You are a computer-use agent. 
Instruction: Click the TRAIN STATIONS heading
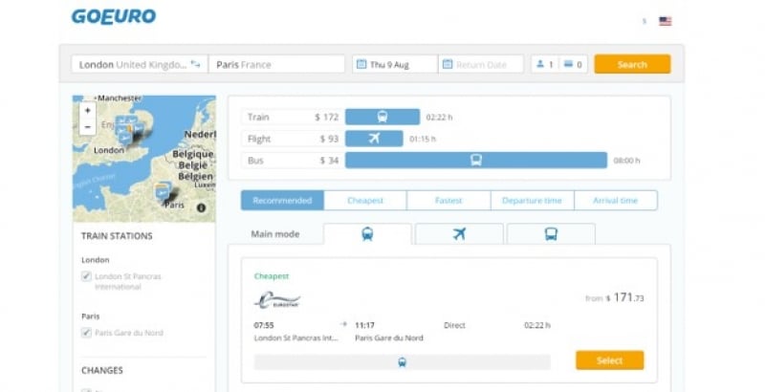(x=117, y=236)
